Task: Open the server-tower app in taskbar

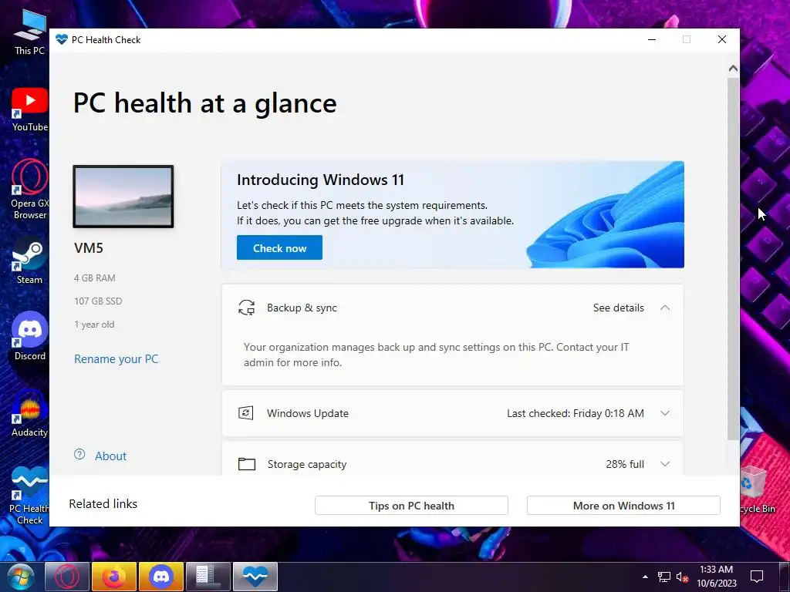Action: click(x=208, y=577)
